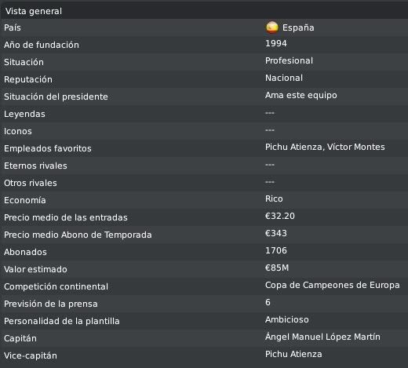Click the Abonados value 1706
Viewport: 408px width, 368px height.
pos(276,250)
